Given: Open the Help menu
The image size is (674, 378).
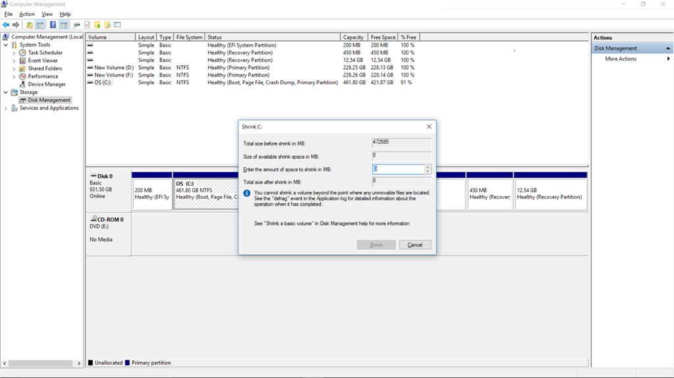Looking at the screenshot, I should (x=65, y=14).
